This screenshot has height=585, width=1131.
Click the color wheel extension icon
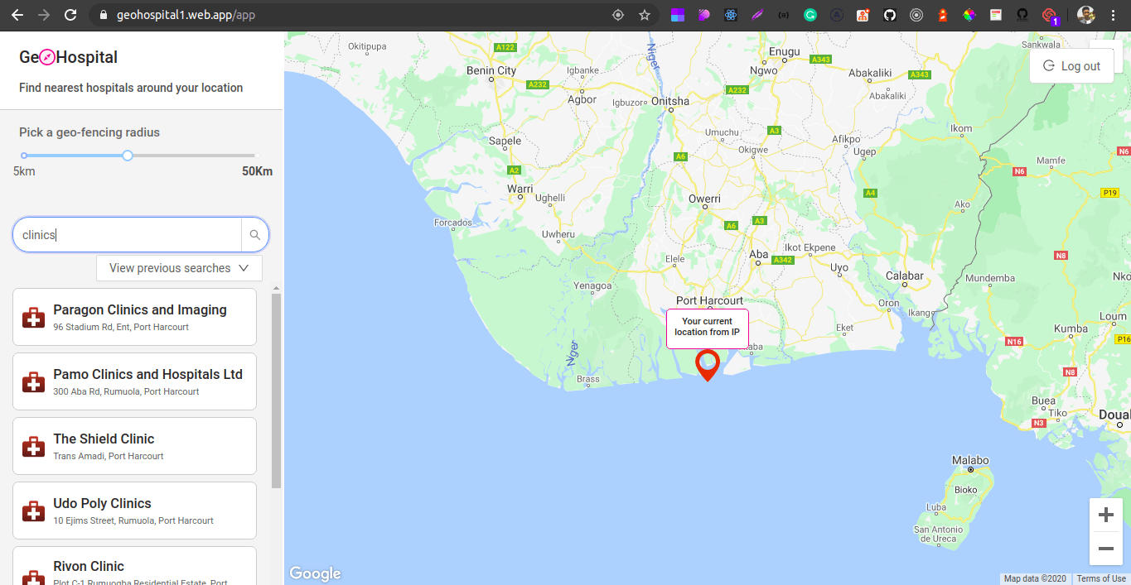coord(969,15)
